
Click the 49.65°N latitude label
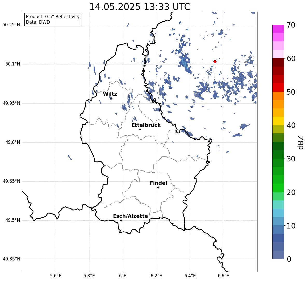(x=11, y=181)
